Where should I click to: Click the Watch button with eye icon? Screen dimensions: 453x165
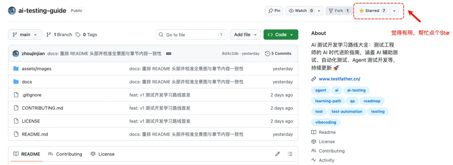301,10
